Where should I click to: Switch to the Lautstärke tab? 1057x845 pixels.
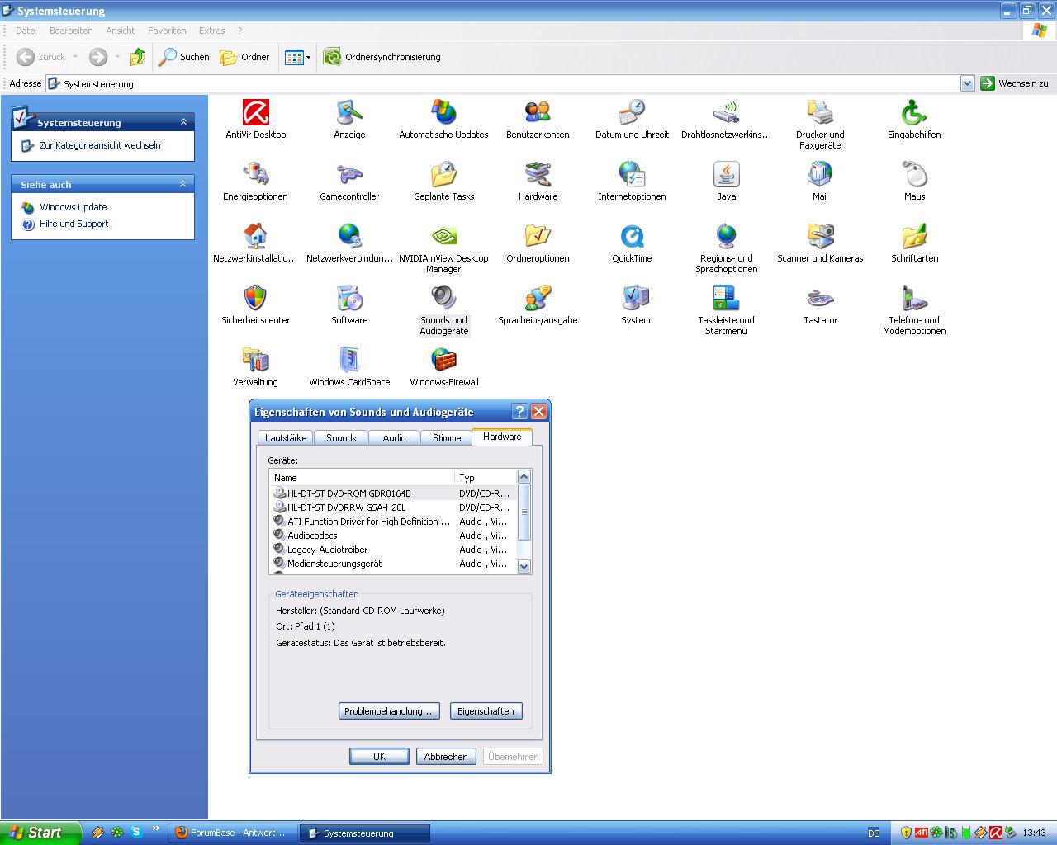(286, 438)
